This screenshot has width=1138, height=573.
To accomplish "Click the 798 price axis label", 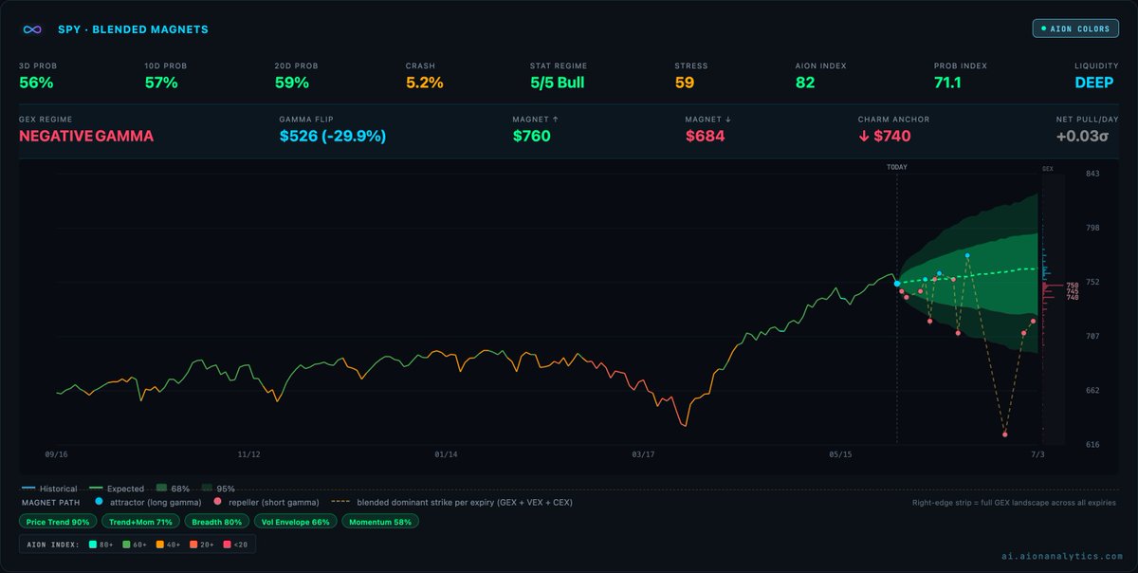I will (1092, 228).
